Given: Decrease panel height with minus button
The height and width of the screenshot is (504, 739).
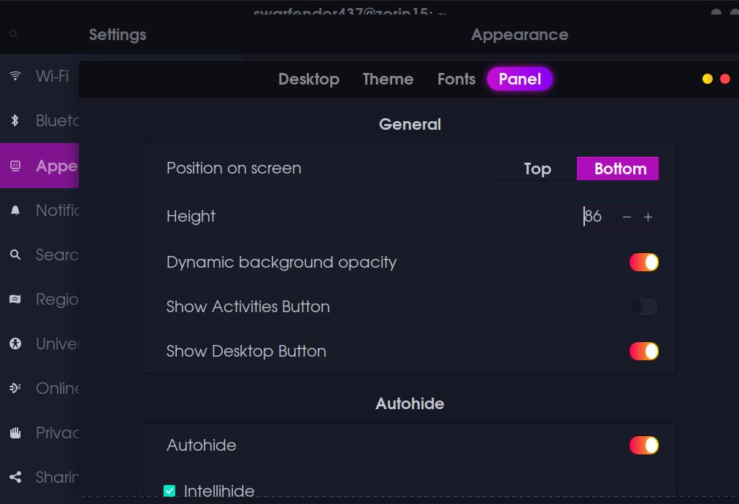Looking at the screenshot, I should (627, 217).
